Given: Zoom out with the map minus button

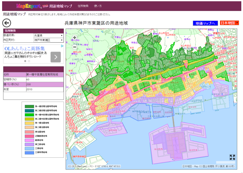Looking at the screenshot, I should click(75, 47).
